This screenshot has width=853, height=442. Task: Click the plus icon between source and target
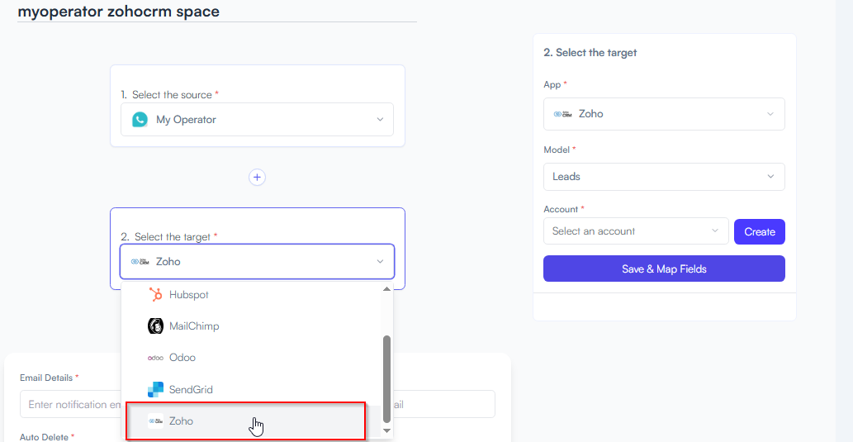pyautogui.click(x=258, y=177)
